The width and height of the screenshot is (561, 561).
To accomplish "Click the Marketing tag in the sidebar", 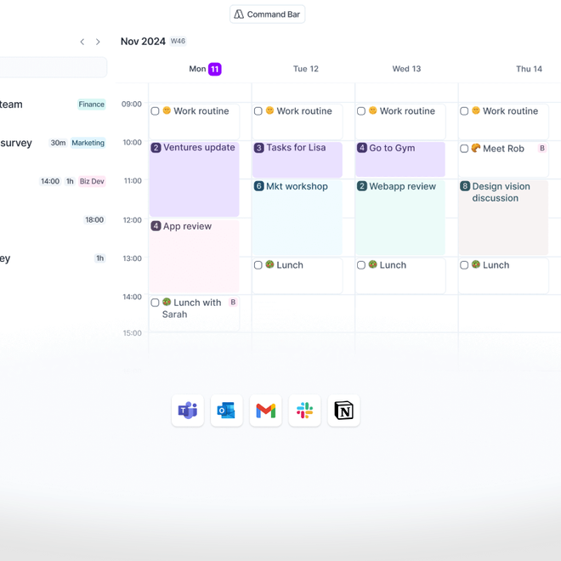I will 88,143.
